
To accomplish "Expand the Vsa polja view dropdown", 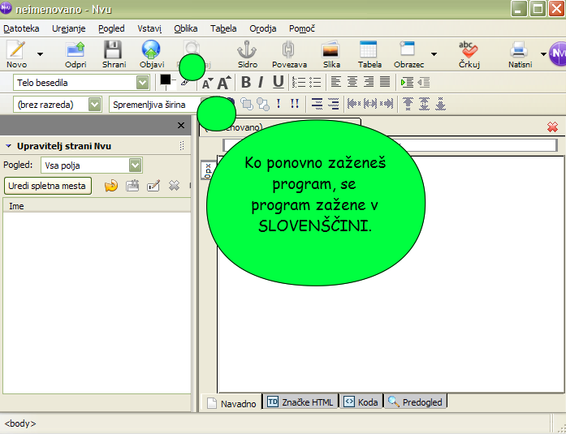I will [x=135, y=165].
